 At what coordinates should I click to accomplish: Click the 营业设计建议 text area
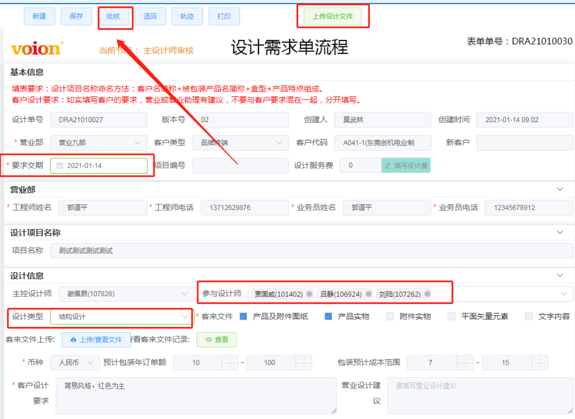pos(480,396)
